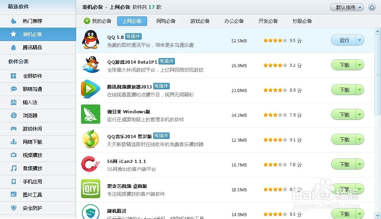Click the music note icon for 音频播放
The image size is (381, 219).
pyautogui.click(x=14, y=168)
